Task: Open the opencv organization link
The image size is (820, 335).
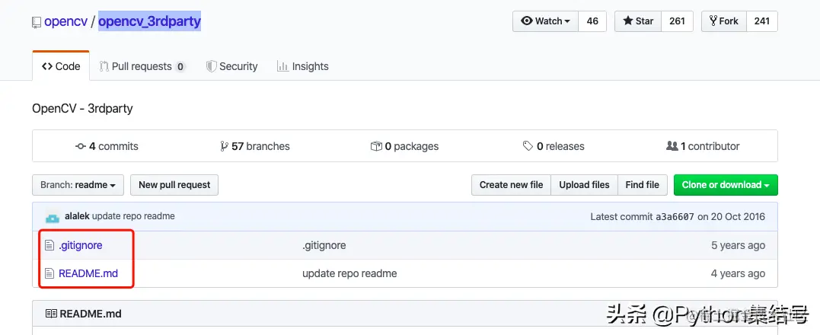Action: [x=65, y=21]
